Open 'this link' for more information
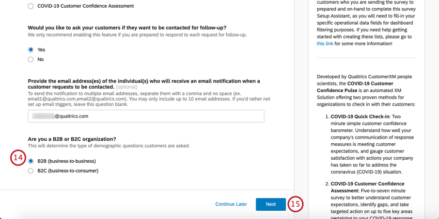 pyautogui.click(x=325, y=44)
